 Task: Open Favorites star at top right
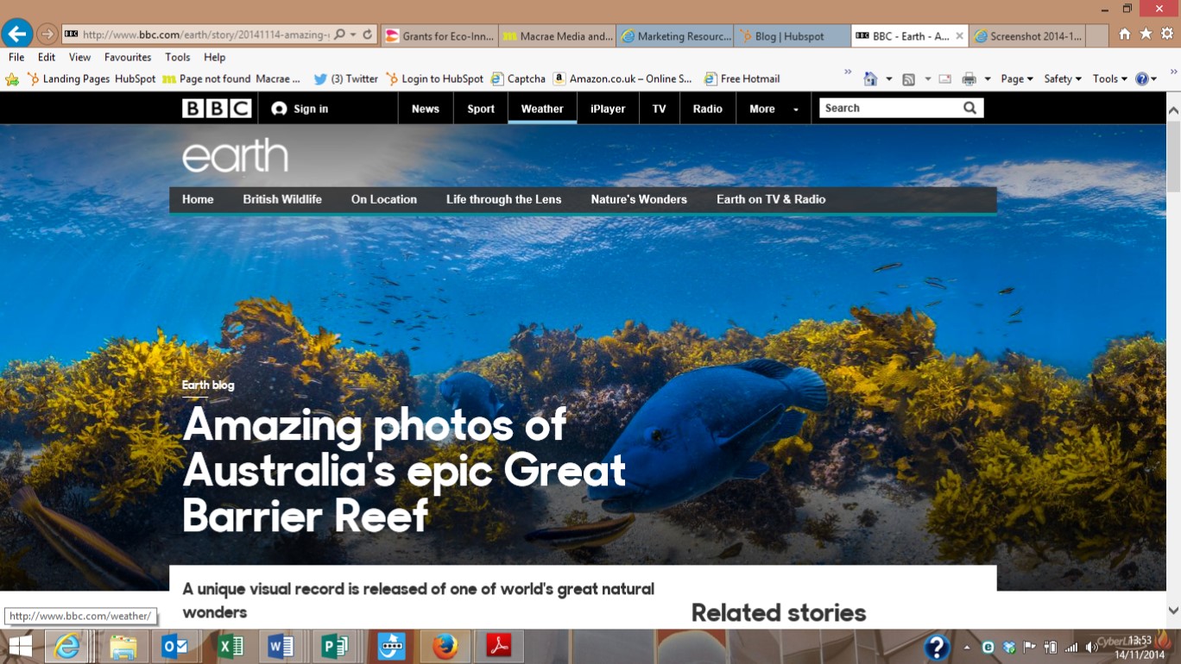click(1146, 34)
